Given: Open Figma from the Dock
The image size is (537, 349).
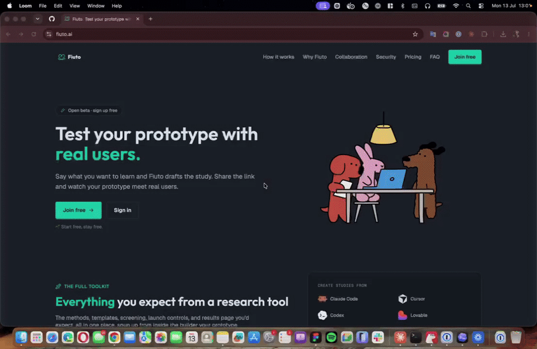Looking at the screenshot, I should point(316,337).
